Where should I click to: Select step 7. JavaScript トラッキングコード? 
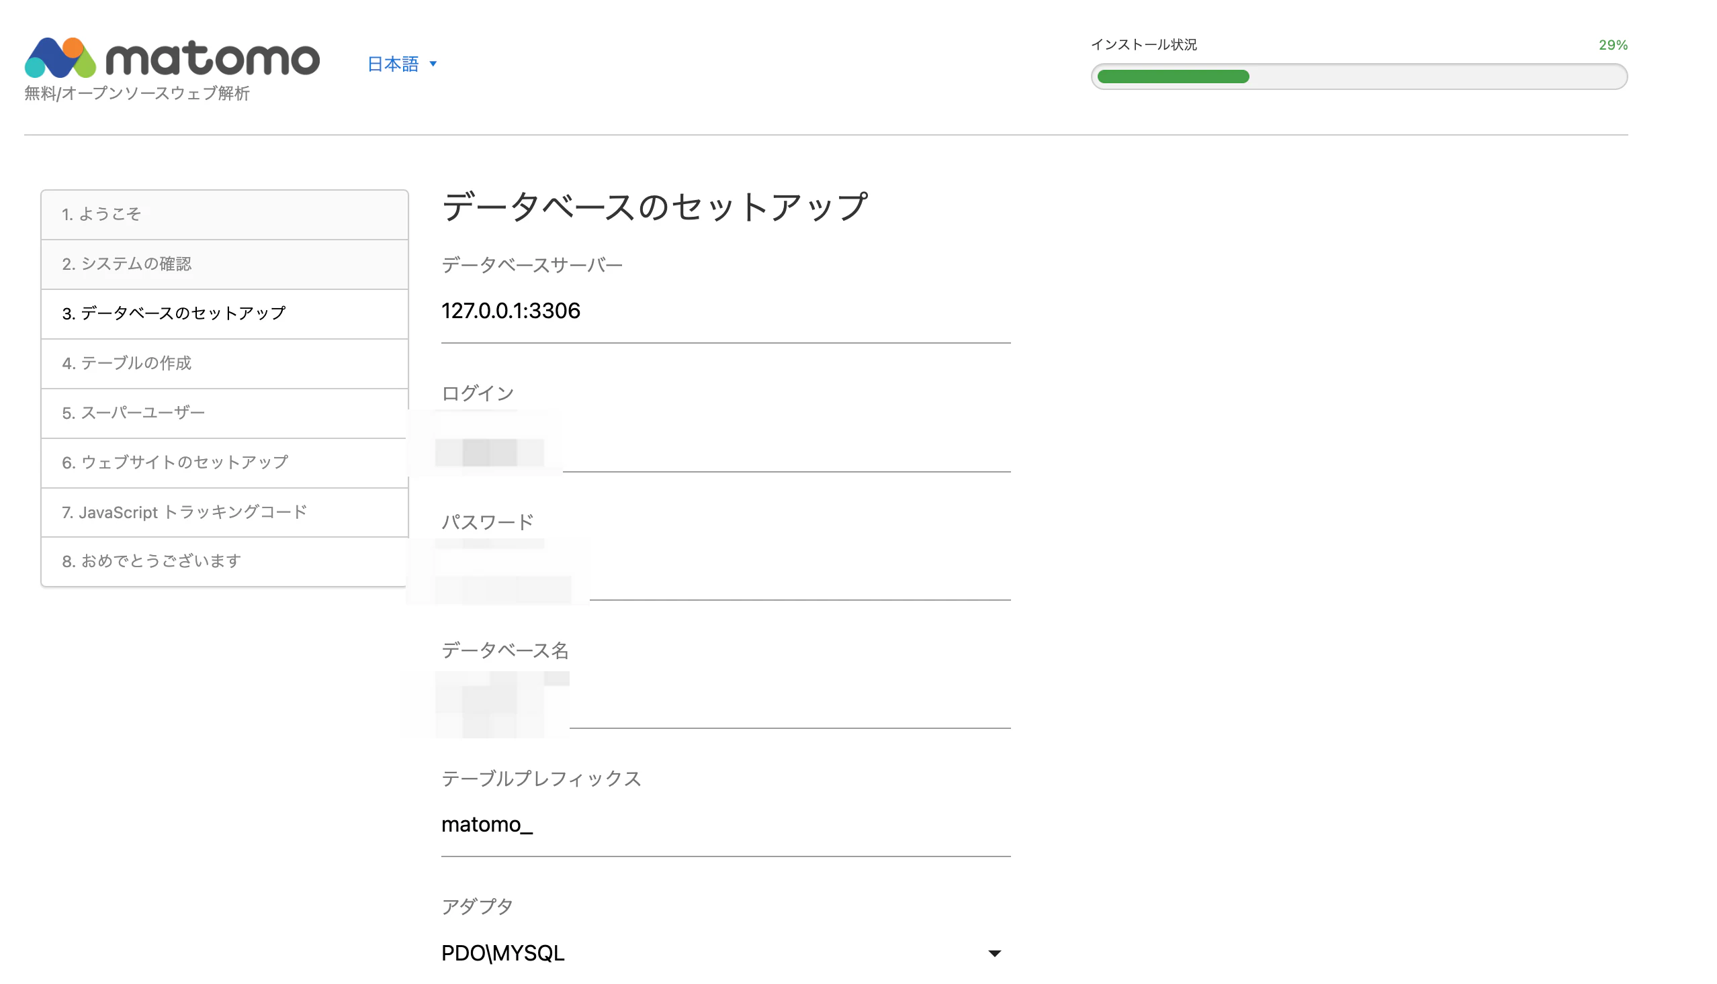click(x=224, y=512)
